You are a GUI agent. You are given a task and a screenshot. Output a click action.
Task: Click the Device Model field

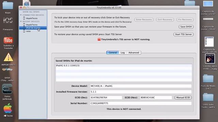(141, 86)
